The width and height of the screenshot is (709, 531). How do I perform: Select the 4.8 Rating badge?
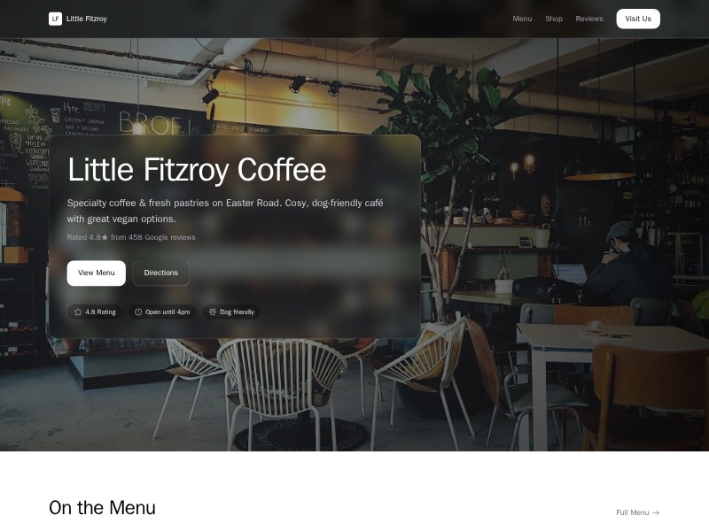(x=95, y=312)
